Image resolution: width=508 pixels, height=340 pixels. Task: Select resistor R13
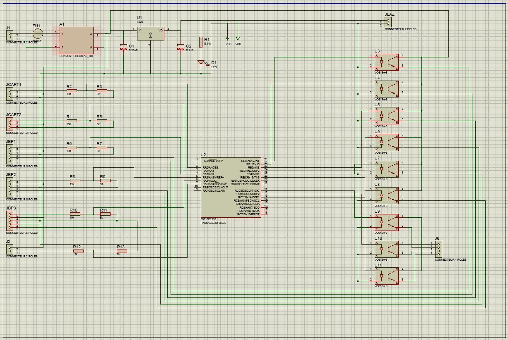click(122, 251)
